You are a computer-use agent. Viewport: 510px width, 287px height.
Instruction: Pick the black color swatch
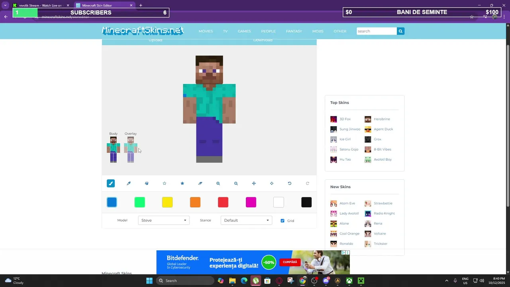pos(306,202)
